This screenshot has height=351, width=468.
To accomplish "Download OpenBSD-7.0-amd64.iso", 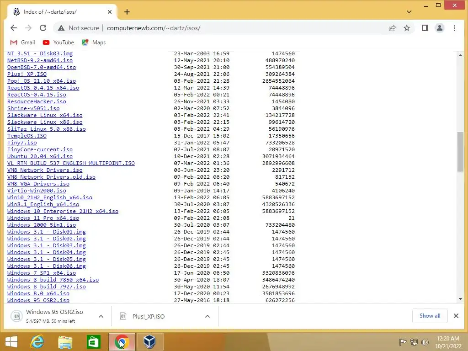I will point(42,67).
